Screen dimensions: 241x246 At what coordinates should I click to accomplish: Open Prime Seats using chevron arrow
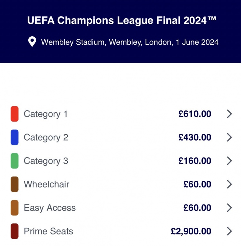click(x=229, y=231)
